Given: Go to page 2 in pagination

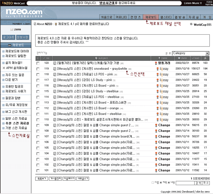Looking at the screenshot, I should [x=195, y=178].
